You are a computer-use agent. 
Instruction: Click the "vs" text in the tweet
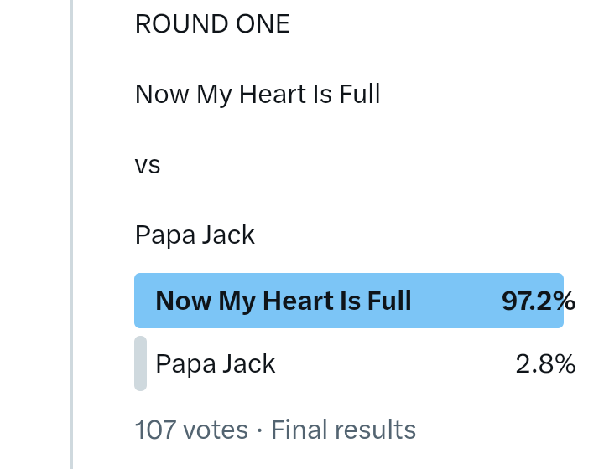point(148,164)
